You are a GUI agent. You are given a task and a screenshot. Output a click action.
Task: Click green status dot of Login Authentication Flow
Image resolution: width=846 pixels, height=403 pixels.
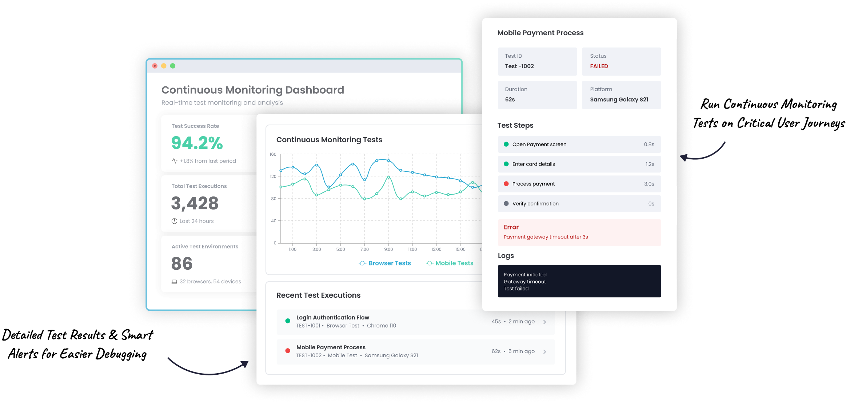click(x=288, y=321)
